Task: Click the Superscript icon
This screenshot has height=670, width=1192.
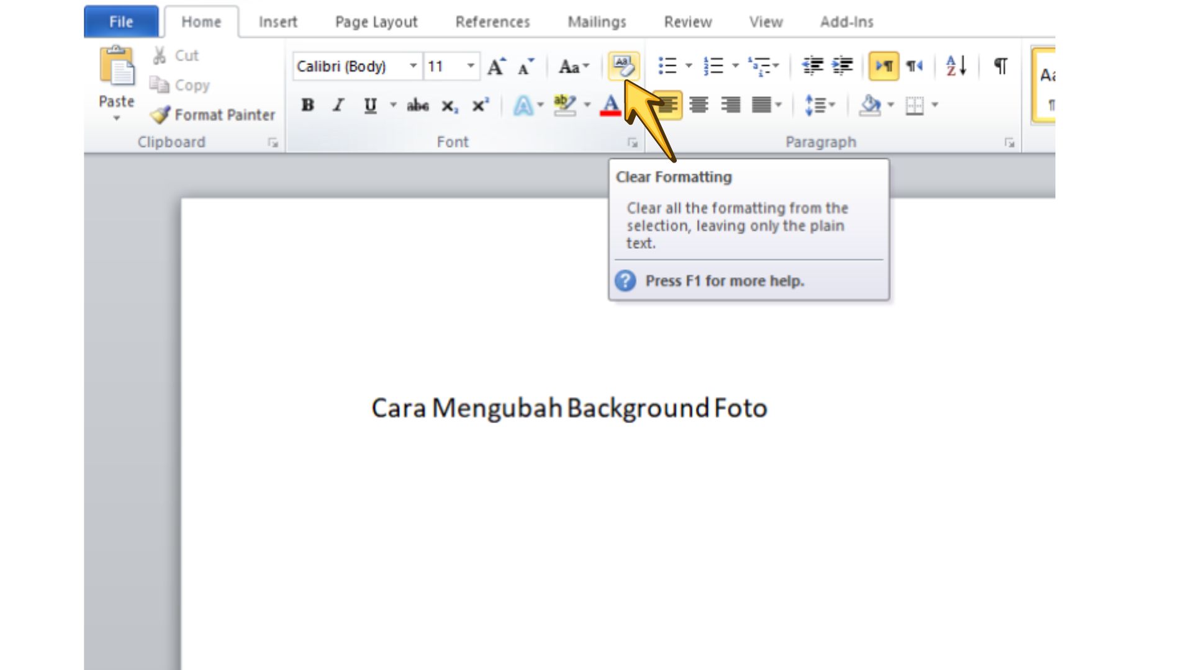Action: (x=480, y=105)
